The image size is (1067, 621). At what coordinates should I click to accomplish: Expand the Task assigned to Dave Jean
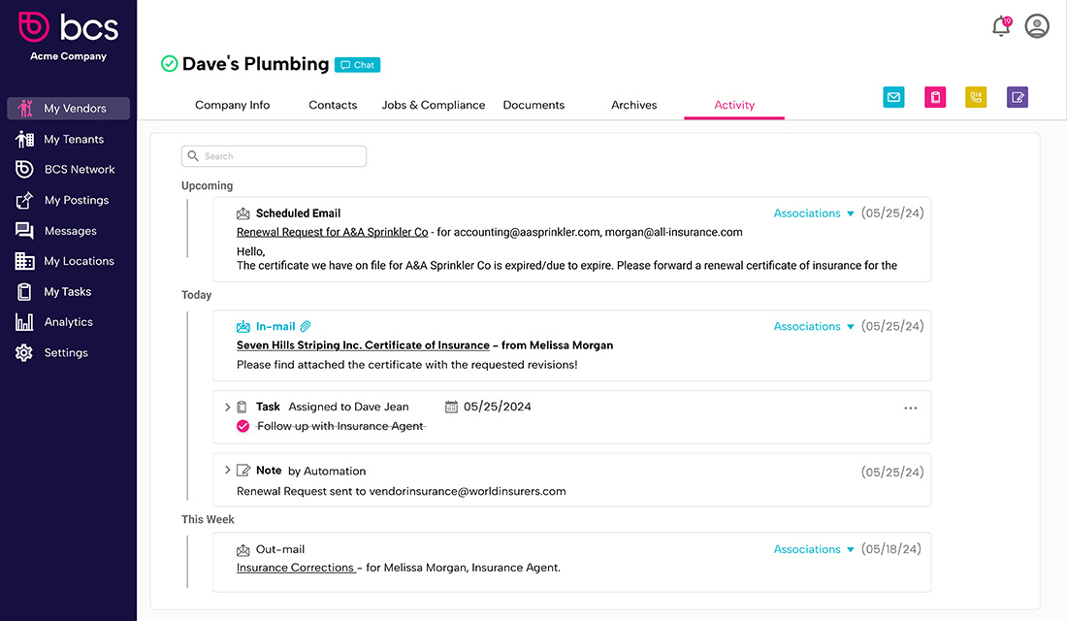227,408
